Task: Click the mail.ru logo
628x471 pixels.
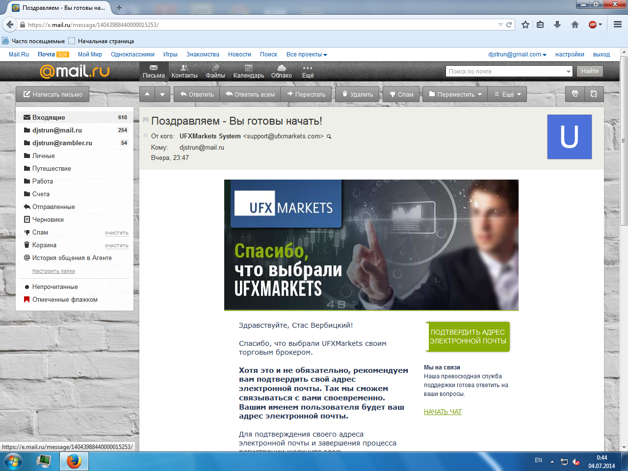Action: [75, 71]
